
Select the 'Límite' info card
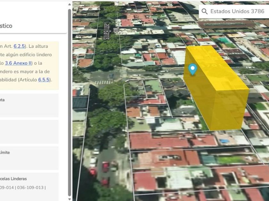pos(29,158)
